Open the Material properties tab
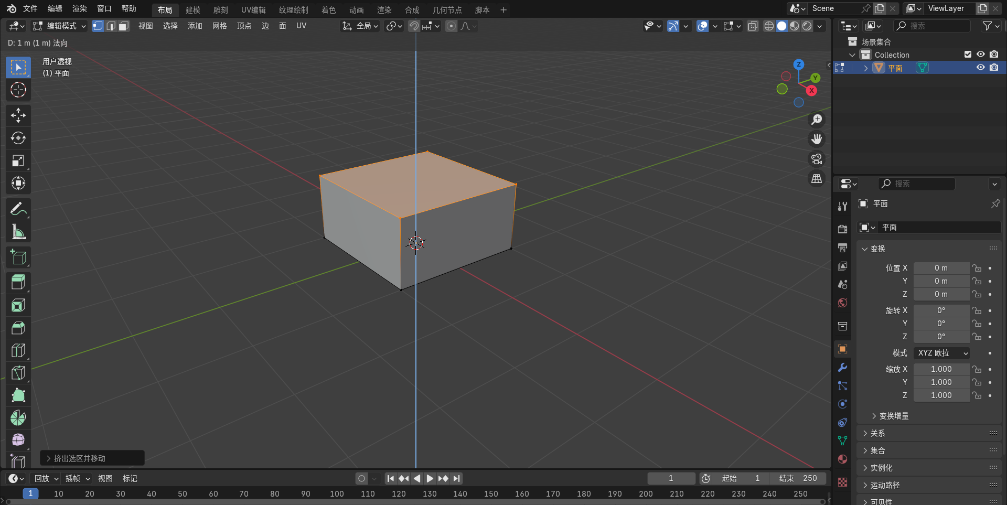 click(x=842, y=459)
